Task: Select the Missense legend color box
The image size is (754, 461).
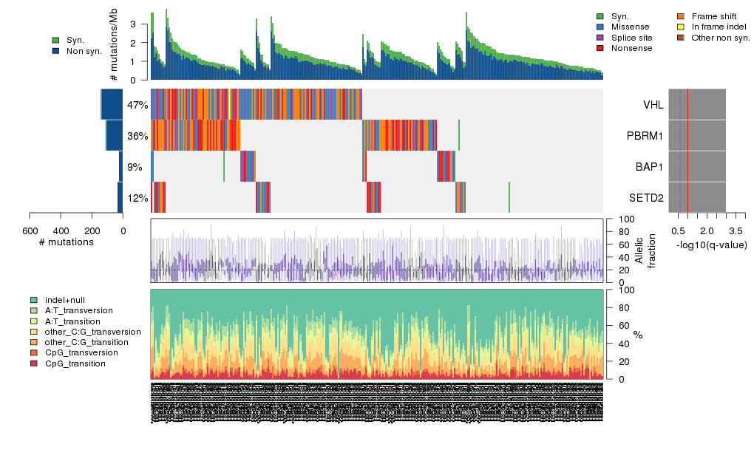Action: coord(600,27)
